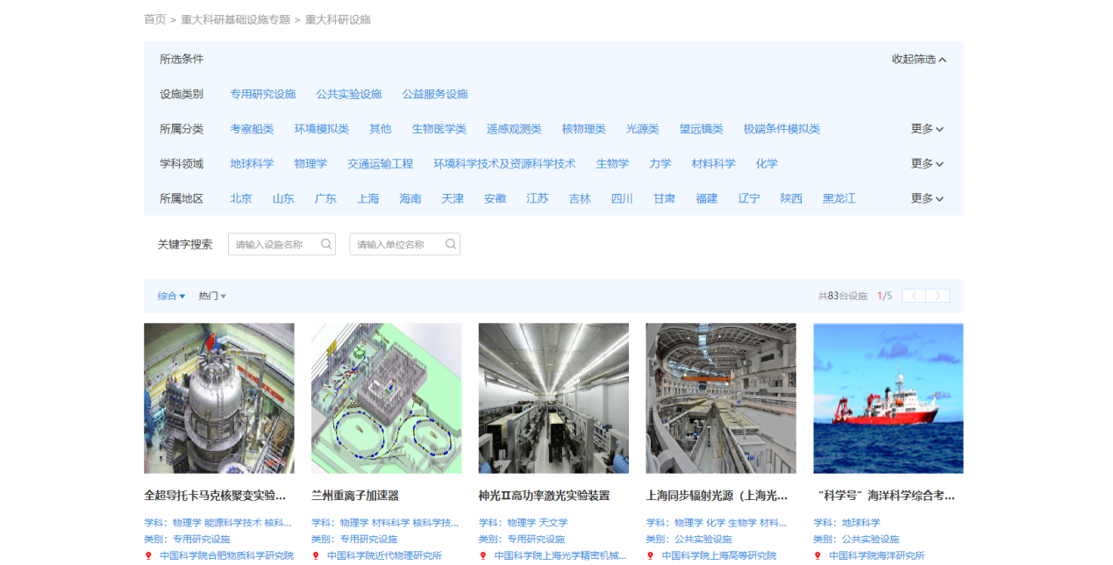Open the 热门 sort dropdown
This screenshot has height=565, width=1113.
click(x=212, y=297)
